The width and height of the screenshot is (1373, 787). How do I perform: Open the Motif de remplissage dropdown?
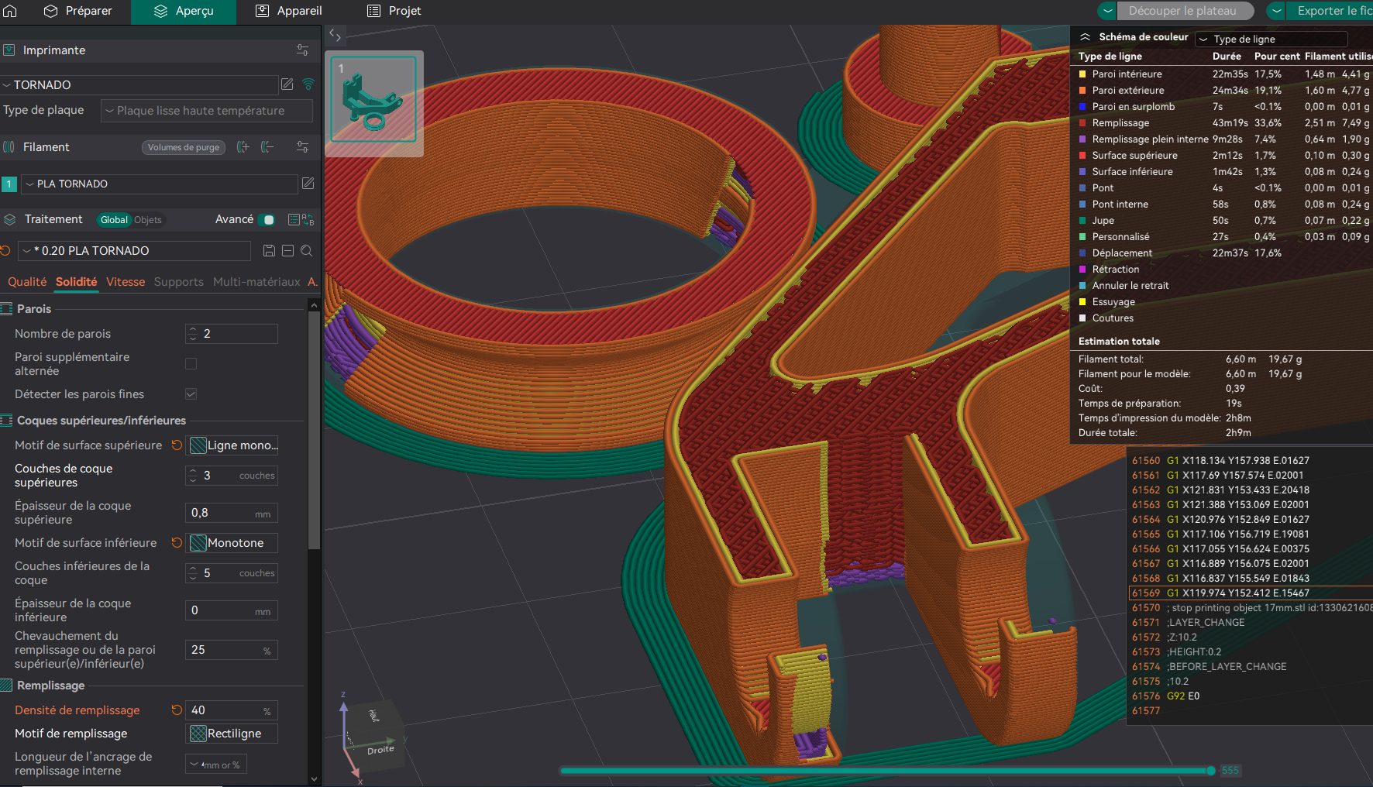(232, 734)
